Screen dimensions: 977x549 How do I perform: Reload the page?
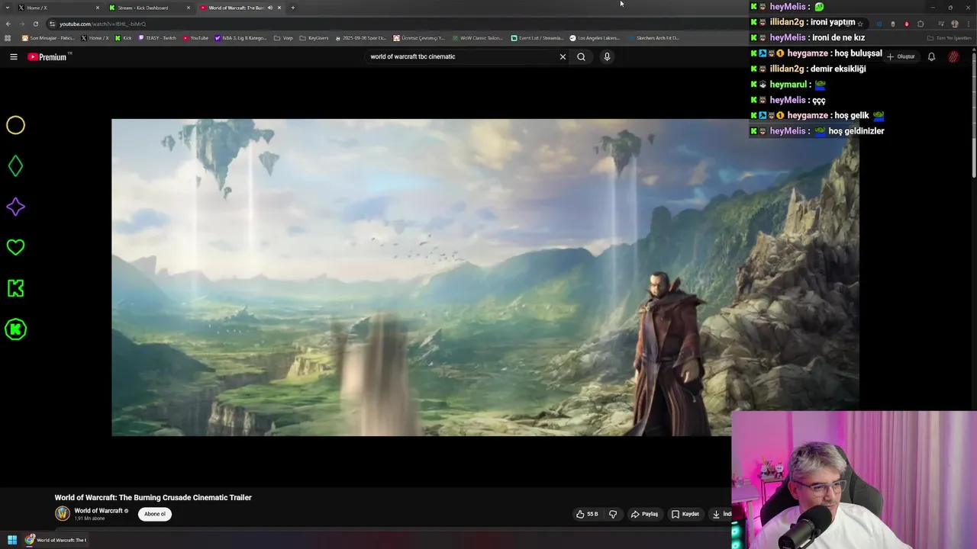[35, 24]
